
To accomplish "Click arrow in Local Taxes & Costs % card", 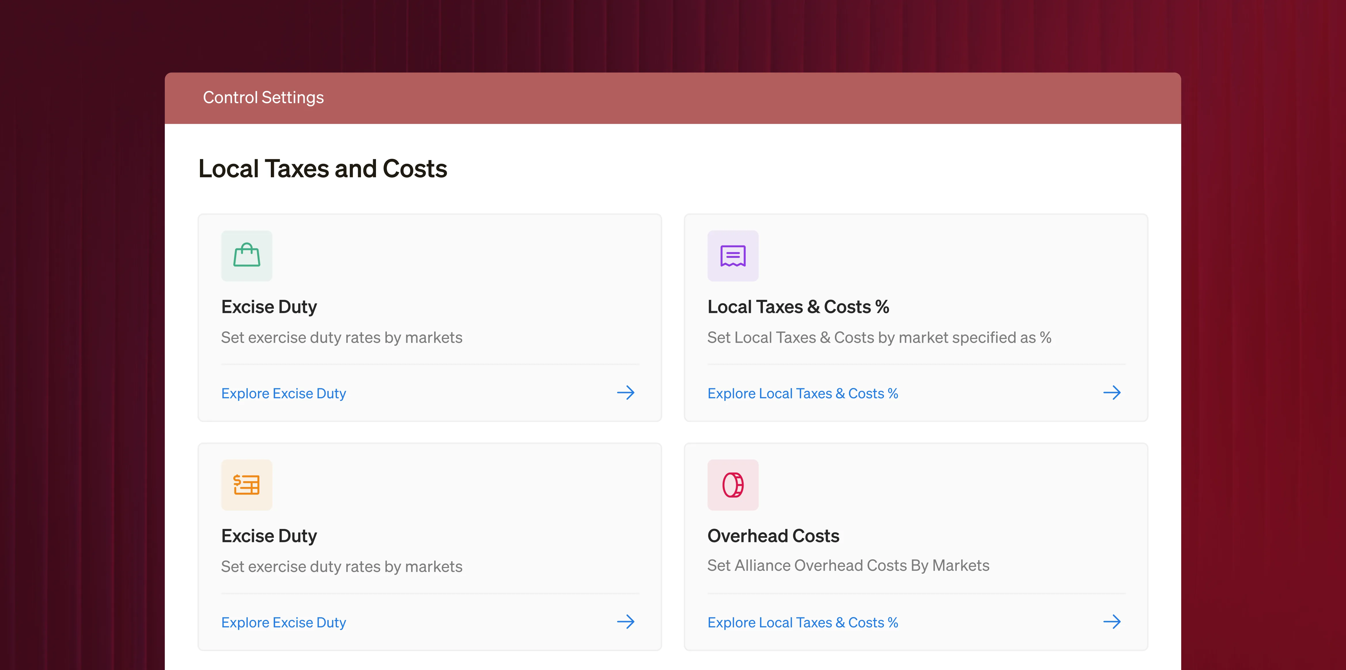I will 1111,393.
